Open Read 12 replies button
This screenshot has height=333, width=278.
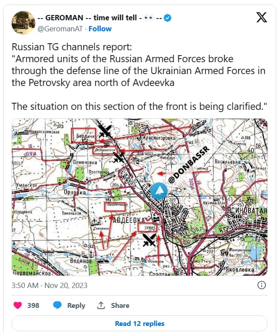pos(139,323)
